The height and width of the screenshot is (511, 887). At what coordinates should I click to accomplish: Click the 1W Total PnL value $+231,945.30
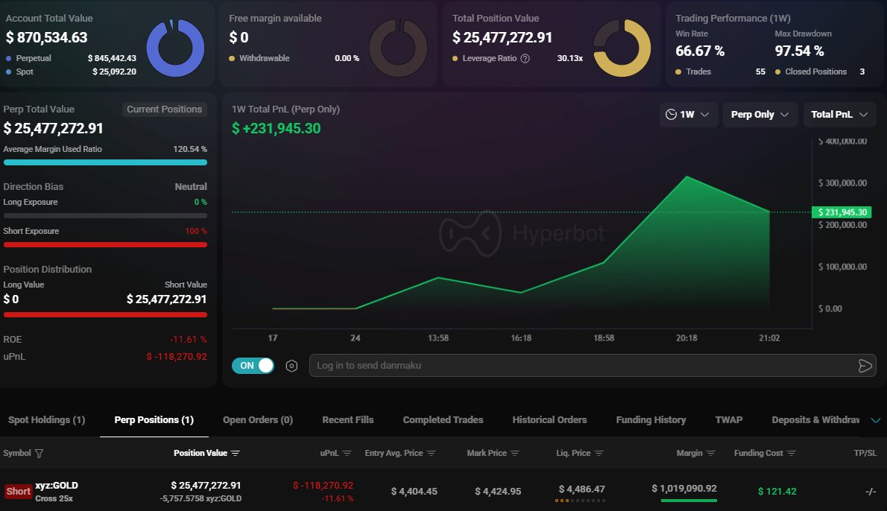pyautogui.click(x=276, y=128)
